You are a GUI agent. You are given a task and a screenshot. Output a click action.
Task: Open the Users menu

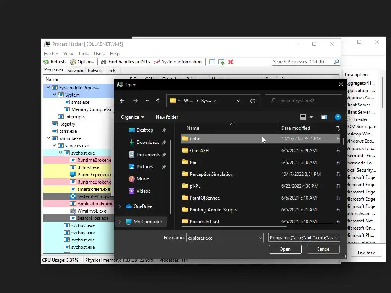click(99, 54)
